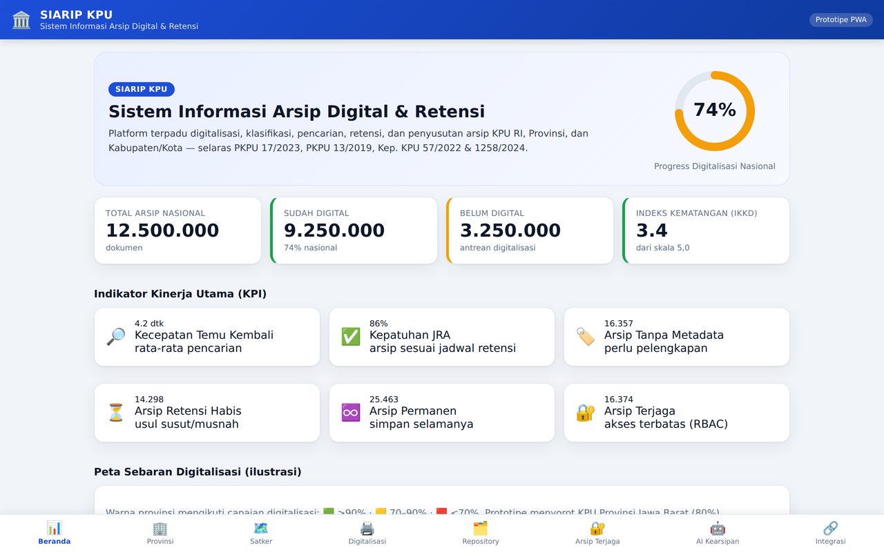Open the AI Kearsipan robot icon
Image resolution: width=884 pixels, height=552 pixels.
coord(718,528)
